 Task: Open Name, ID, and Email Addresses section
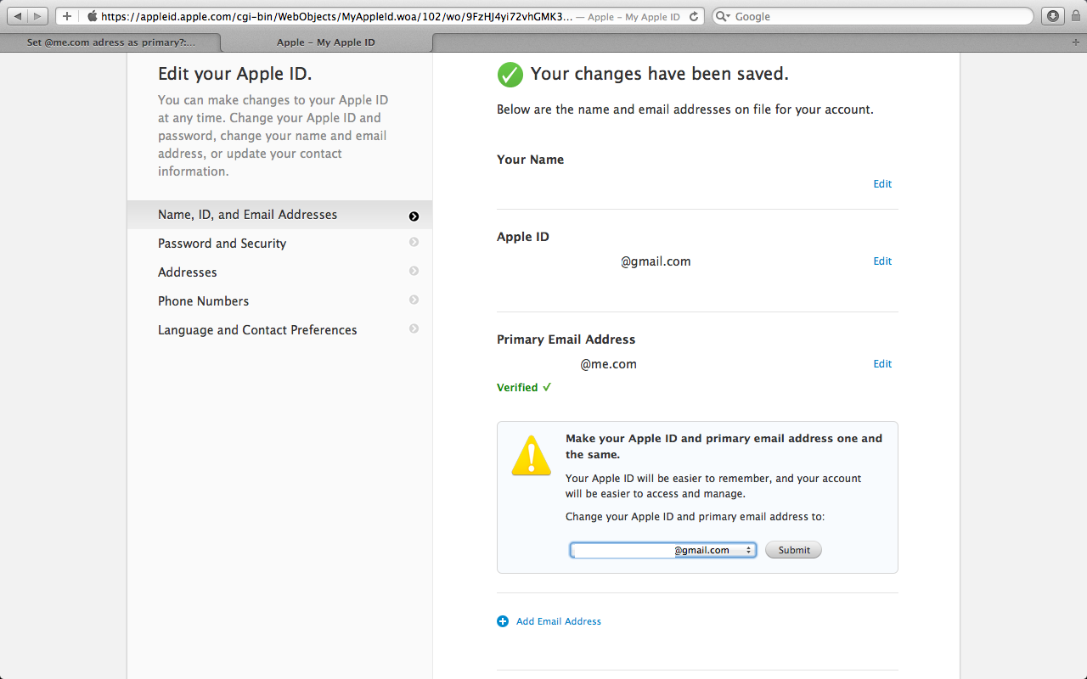[279, 215]
